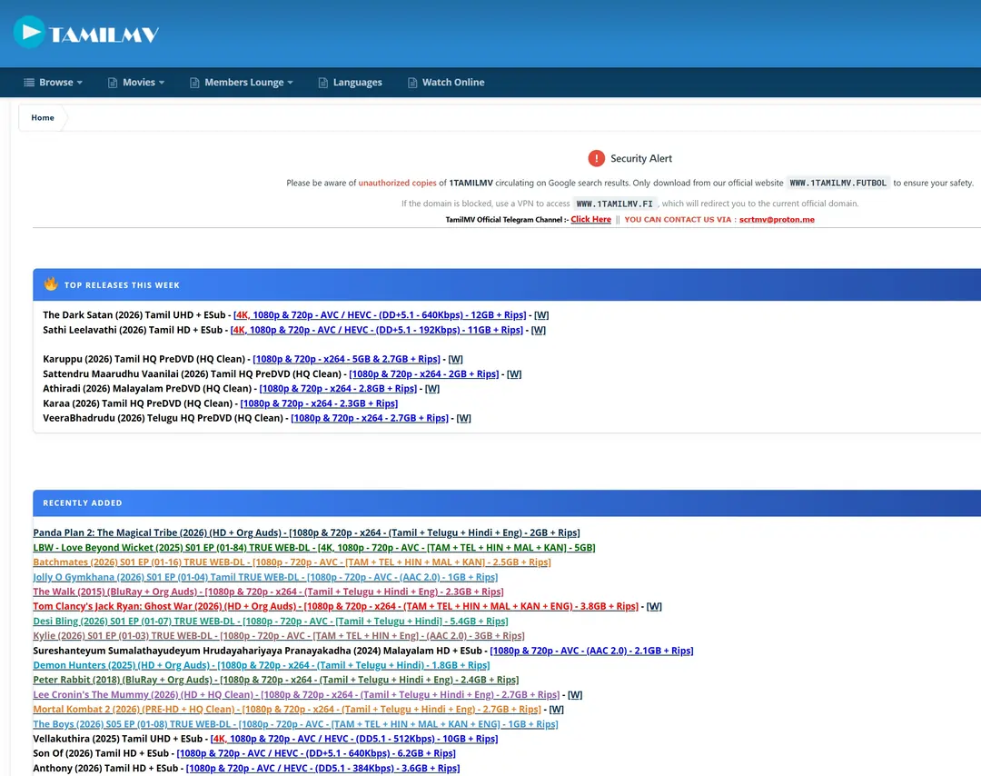The image size is (981, 776).
Task: Open The Boys S05 EP (01-08) entry
Action: click(295, 724)
